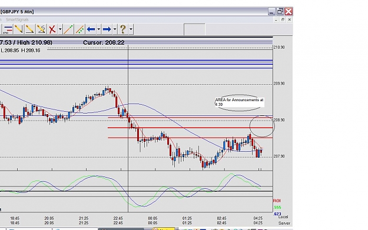Viewport: 368px width, 230px height.
Task: Expand dropdown next to red X delete icon
Action: pyautogui.click(x=60, y=29)
